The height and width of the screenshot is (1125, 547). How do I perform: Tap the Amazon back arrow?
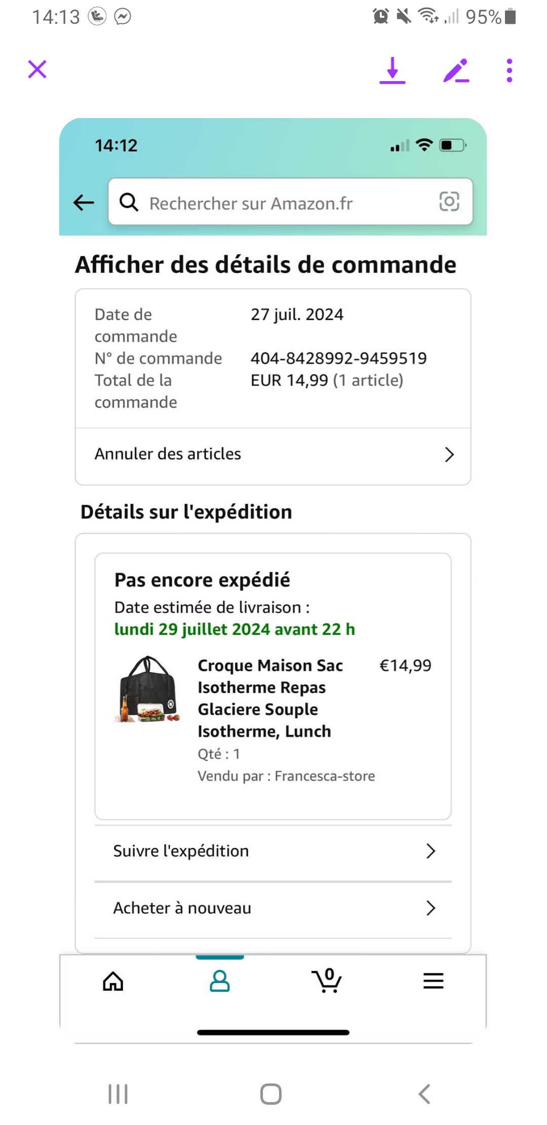[x=84, y=203]
